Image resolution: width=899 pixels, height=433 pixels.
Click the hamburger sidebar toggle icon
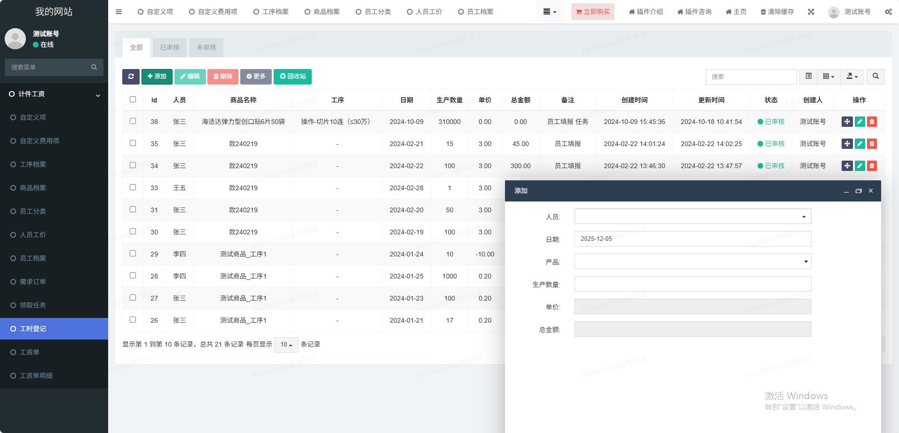point(118,12)
